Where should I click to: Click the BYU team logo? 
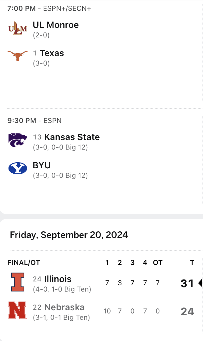[18, 168]
